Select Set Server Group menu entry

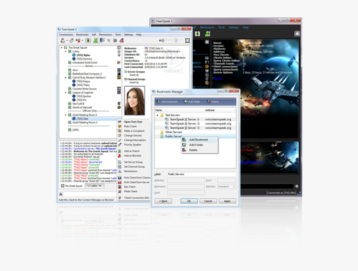133,162
